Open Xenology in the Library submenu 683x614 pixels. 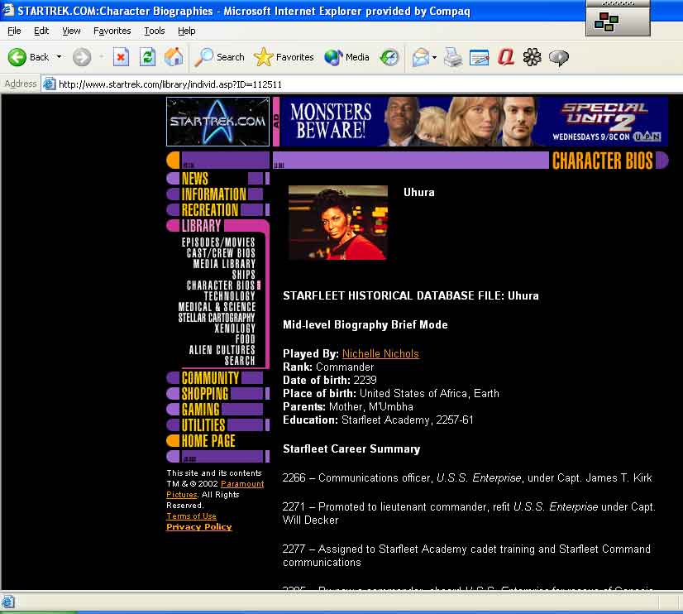pos(234,329)
